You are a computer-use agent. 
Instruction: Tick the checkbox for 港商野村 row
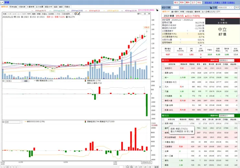coord(163,68)
